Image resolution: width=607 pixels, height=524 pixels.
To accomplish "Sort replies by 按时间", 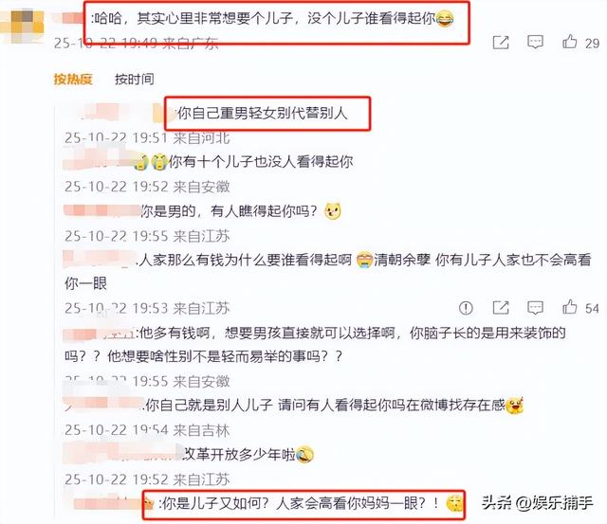I will 135,79.
